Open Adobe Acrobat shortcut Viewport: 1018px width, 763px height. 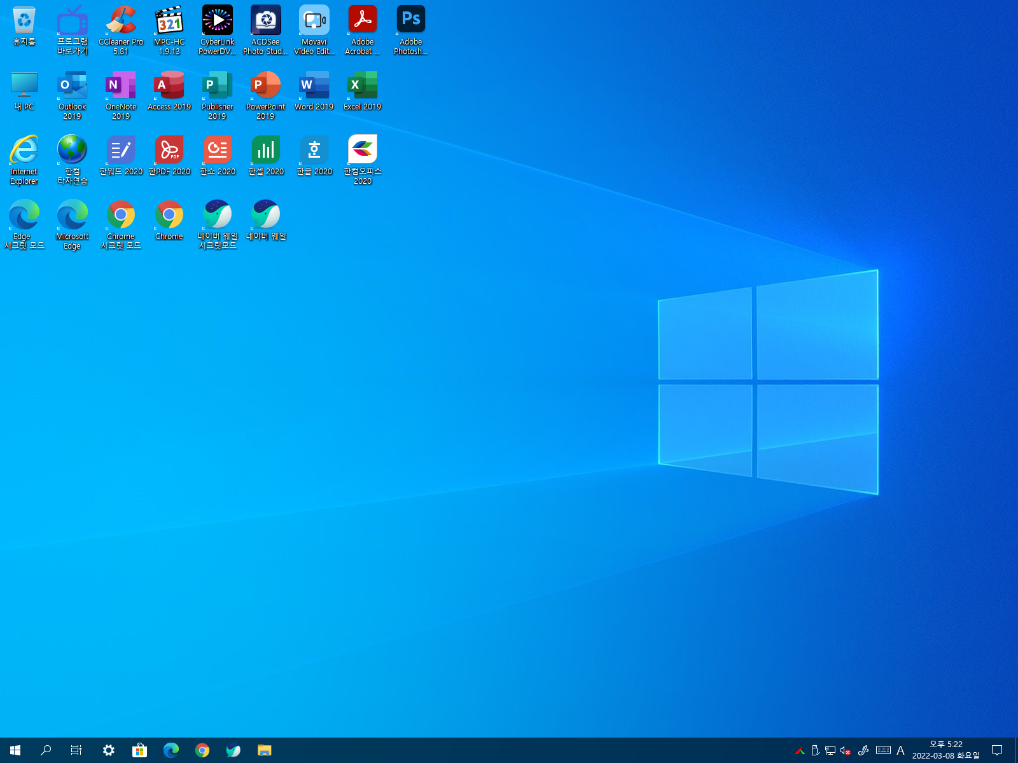click(363, 31)
